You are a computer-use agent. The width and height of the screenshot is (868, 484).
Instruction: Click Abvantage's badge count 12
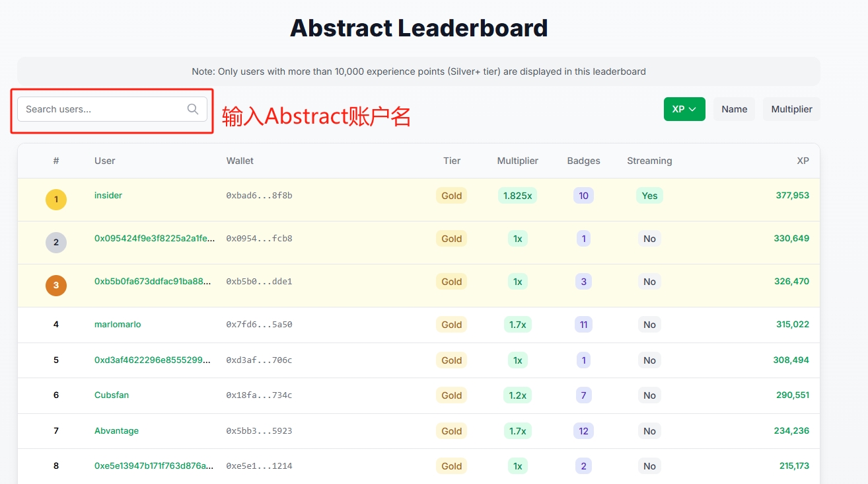click(583, 431)
